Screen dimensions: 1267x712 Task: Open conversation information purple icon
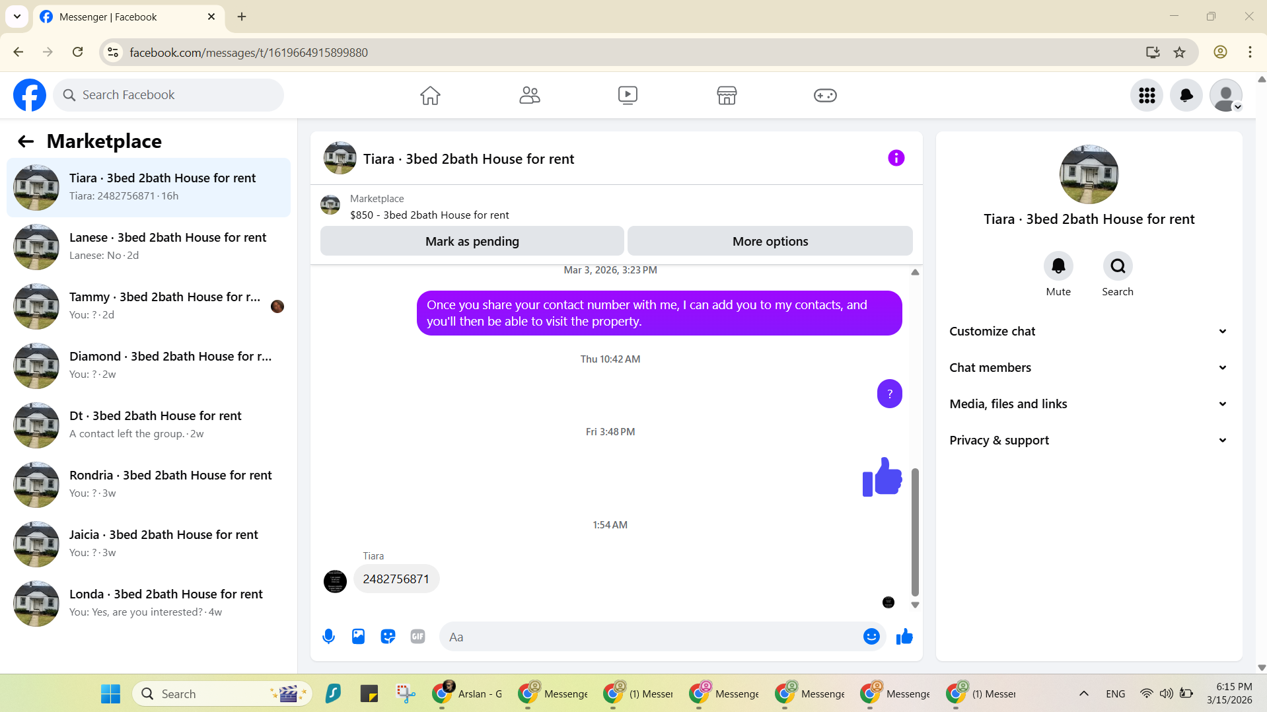pos(896,158)
